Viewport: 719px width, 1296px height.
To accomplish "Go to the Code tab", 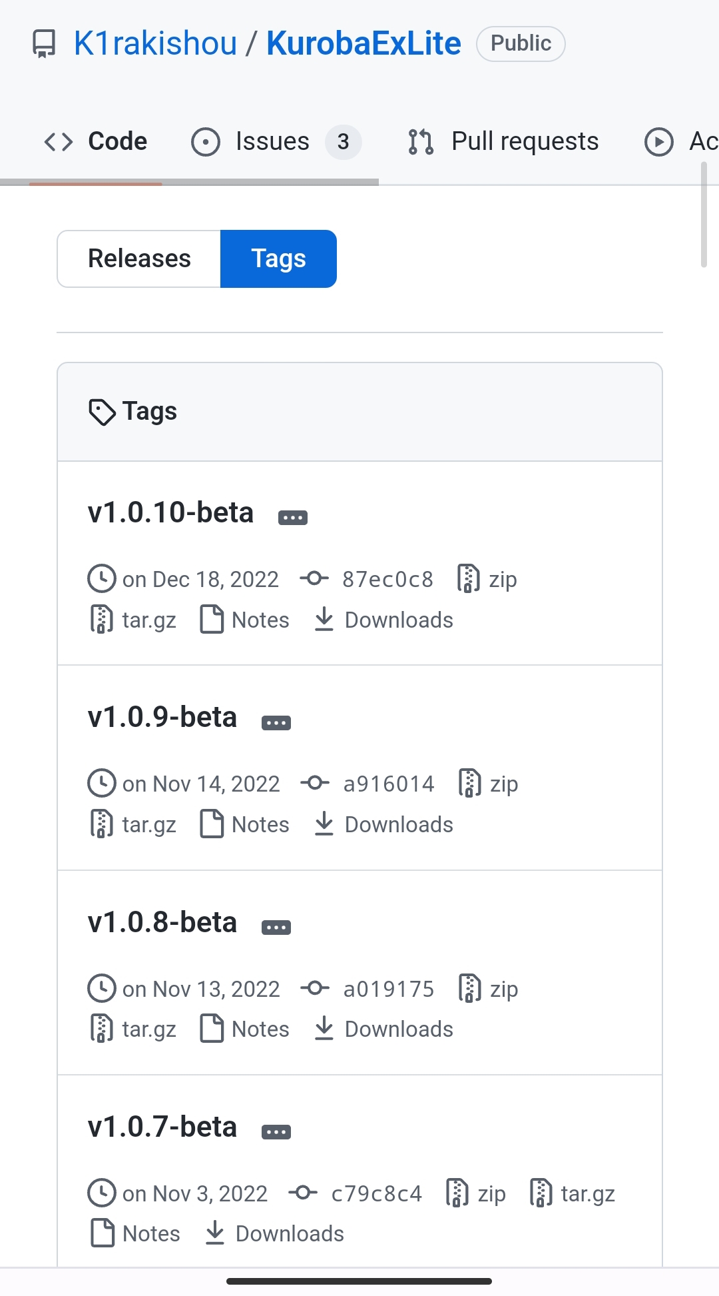I will click(x=96, y=142).
